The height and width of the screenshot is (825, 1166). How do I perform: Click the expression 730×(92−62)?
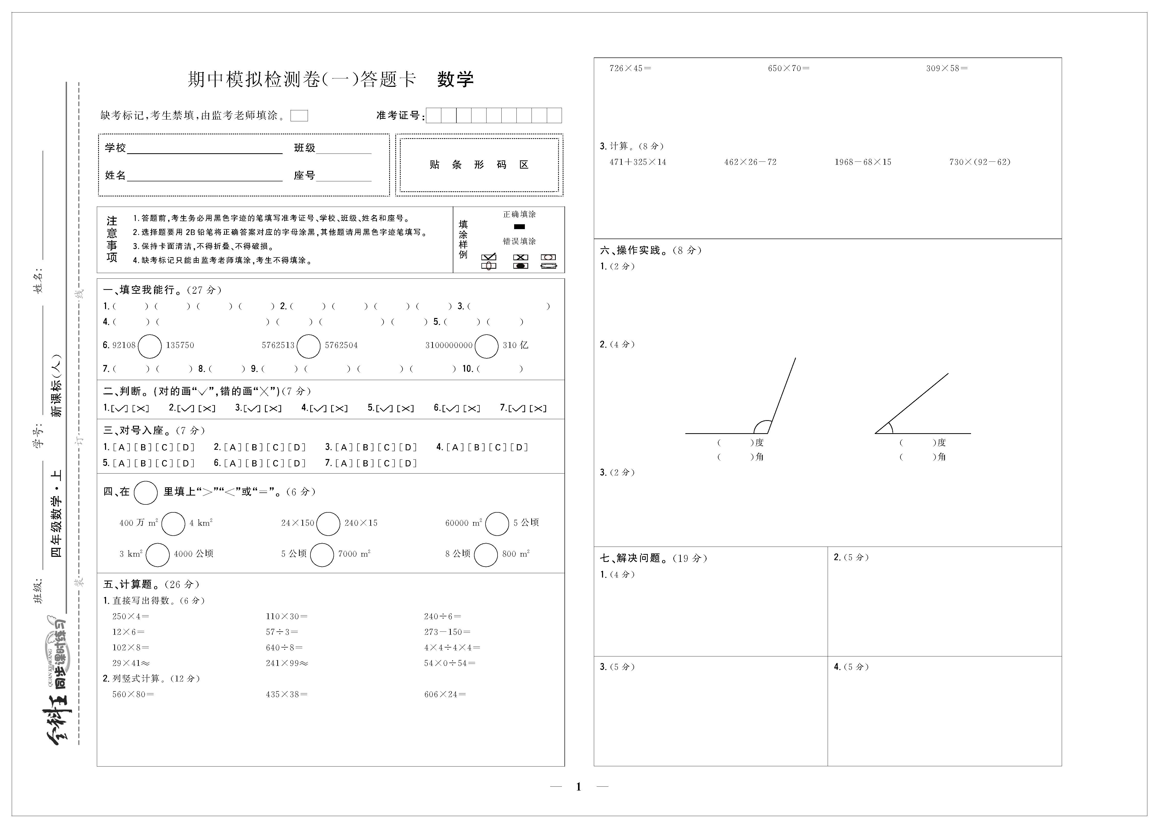(x=980, y=162)
